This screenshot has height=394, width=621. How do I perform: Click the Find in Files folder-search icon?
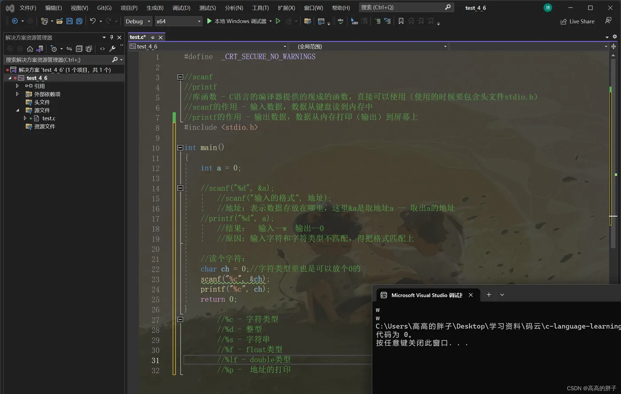click(x=307, y=21)
